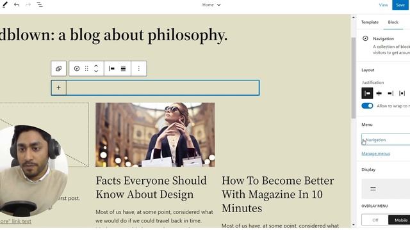Open block options three-dot menu
410x230 pixels.
139,68
